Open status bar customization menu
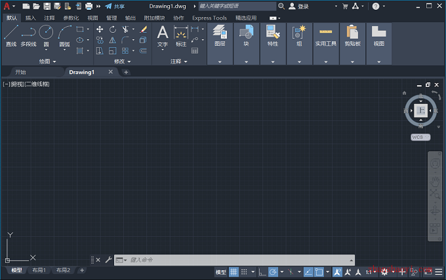Screen dimensions: 446x280 [439, 272]
